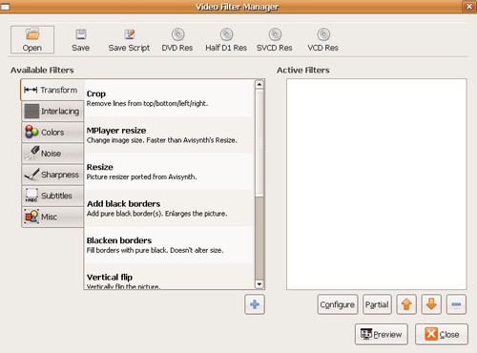Select the Transform filter category tab
The width and height of the screenshot is (477, 353).
coord(52,90)
